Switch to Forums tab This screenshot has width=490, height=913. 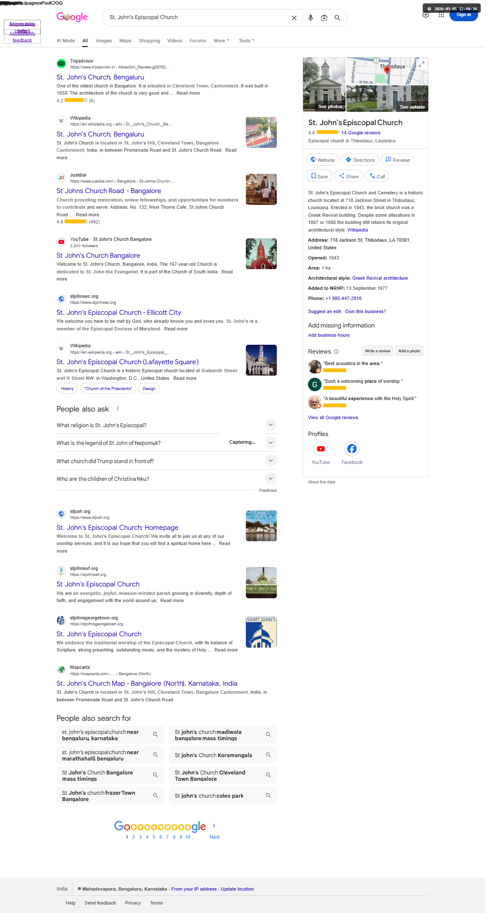coord(198,41)
